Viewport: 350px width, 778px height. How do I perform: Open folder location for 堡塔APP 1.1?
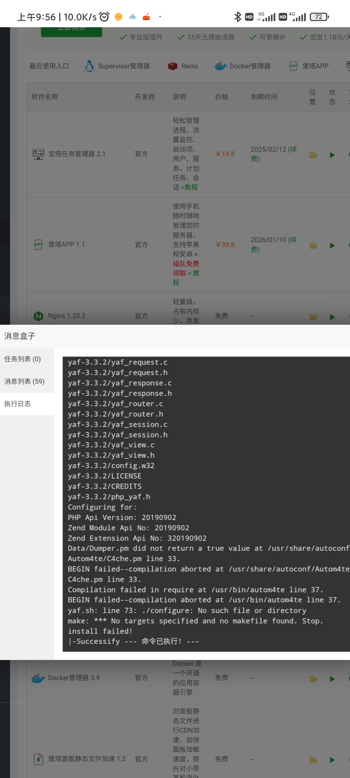click(x=313, y=245)
